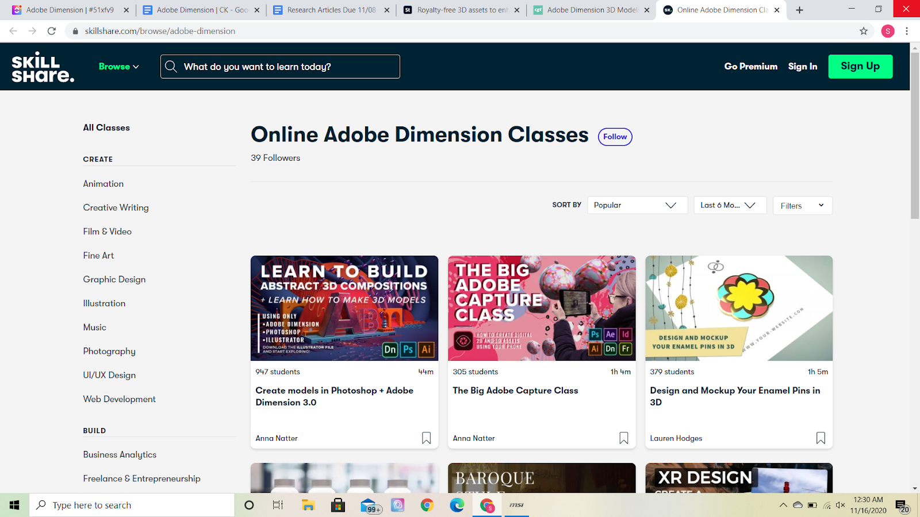The image size is (920, 517).
Task: Expand the Browse dropdown menu
Action: (119, 67)
